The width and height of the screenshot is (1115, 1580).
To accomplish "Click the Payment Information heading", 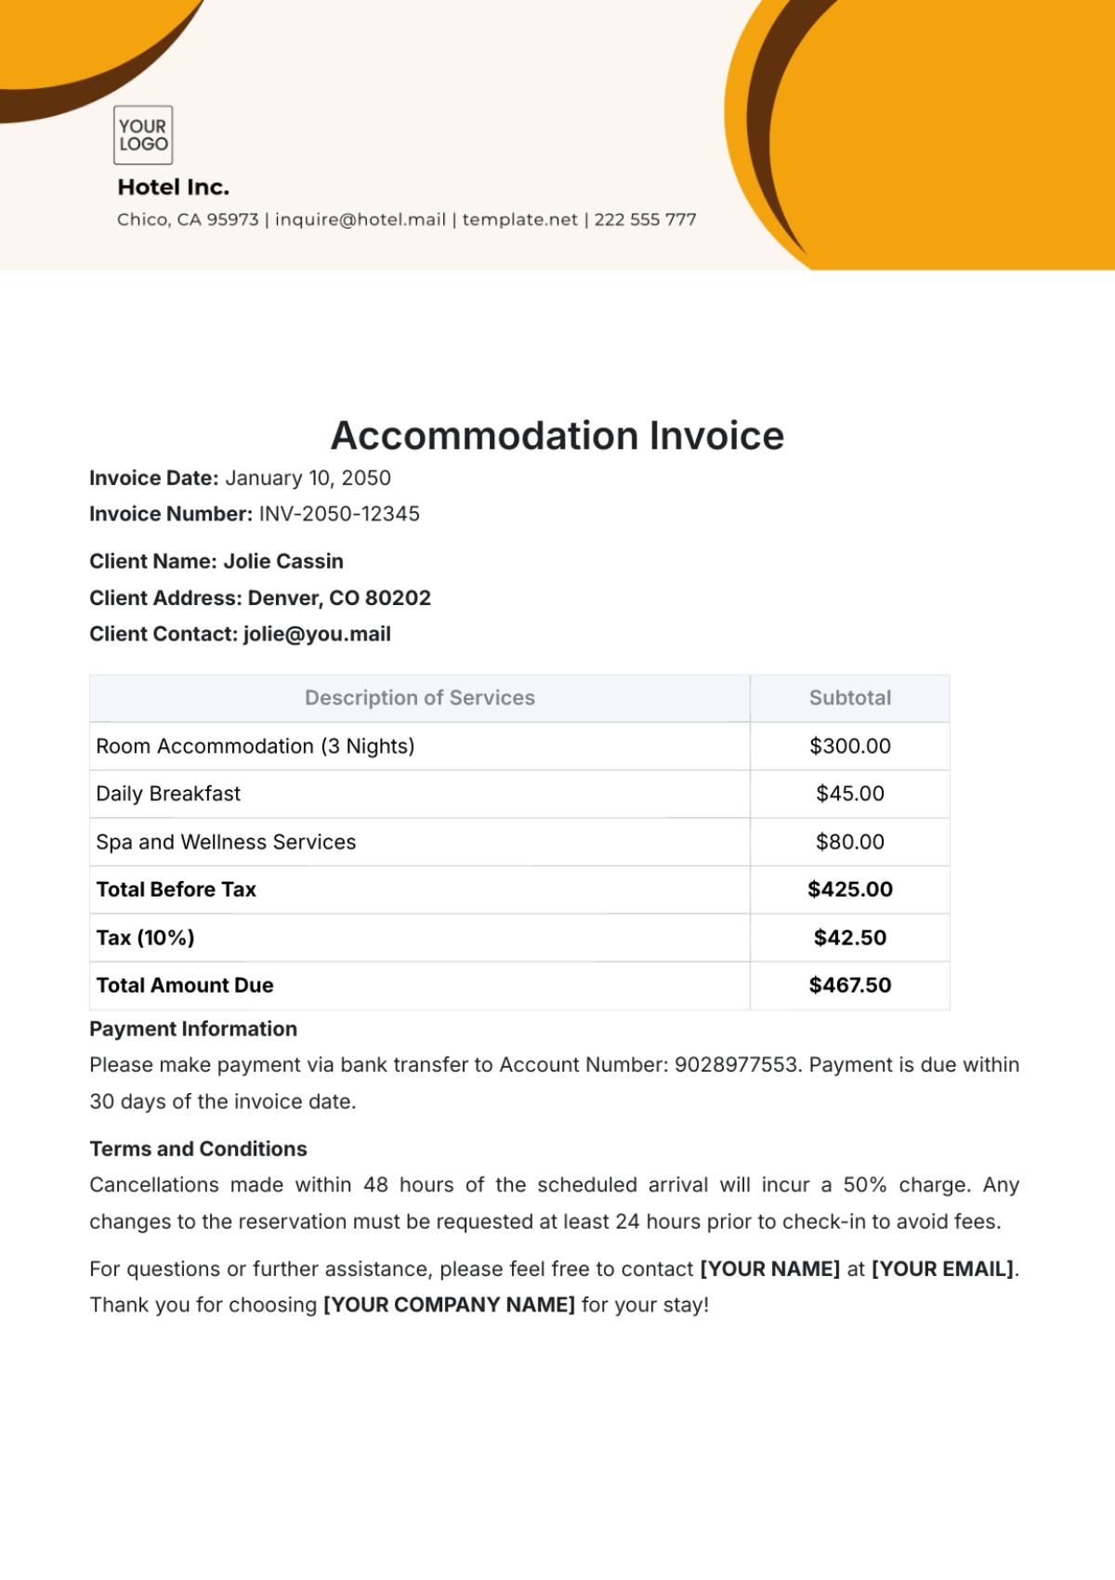I will tap(193, 1029).
